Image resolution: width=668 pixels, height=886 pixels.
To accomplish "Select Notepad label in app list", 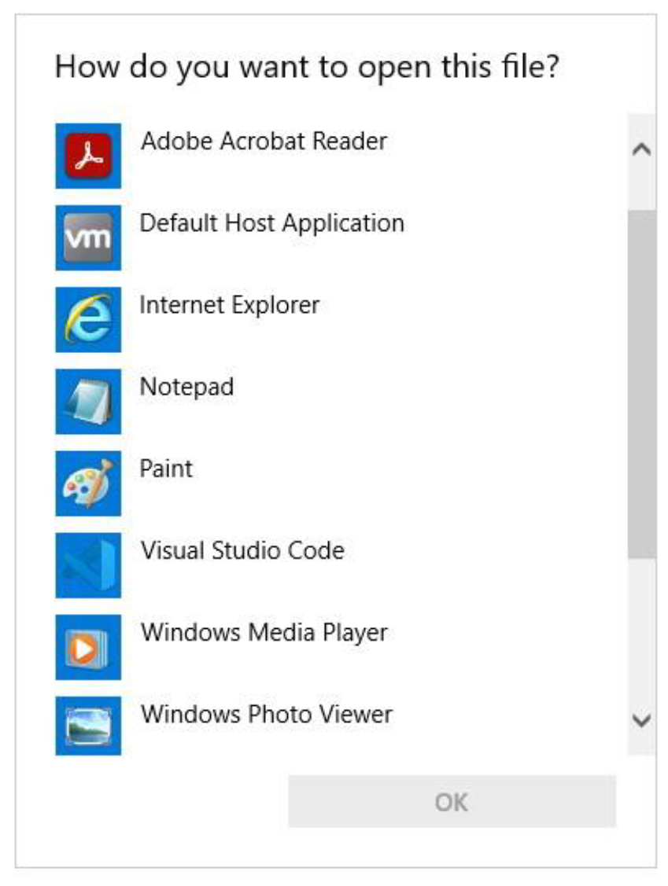I will [x=186, y=387].
